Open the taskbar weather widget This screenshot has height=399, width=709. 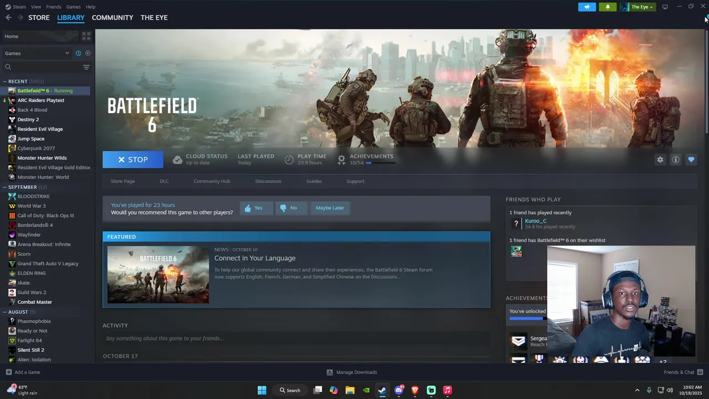pyautogui.click(x=23, y=390)
